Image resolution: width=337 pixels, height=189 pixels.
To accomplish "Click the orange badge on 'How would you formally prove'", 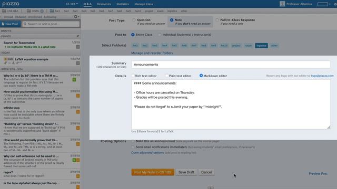I will tap(78, 144).
